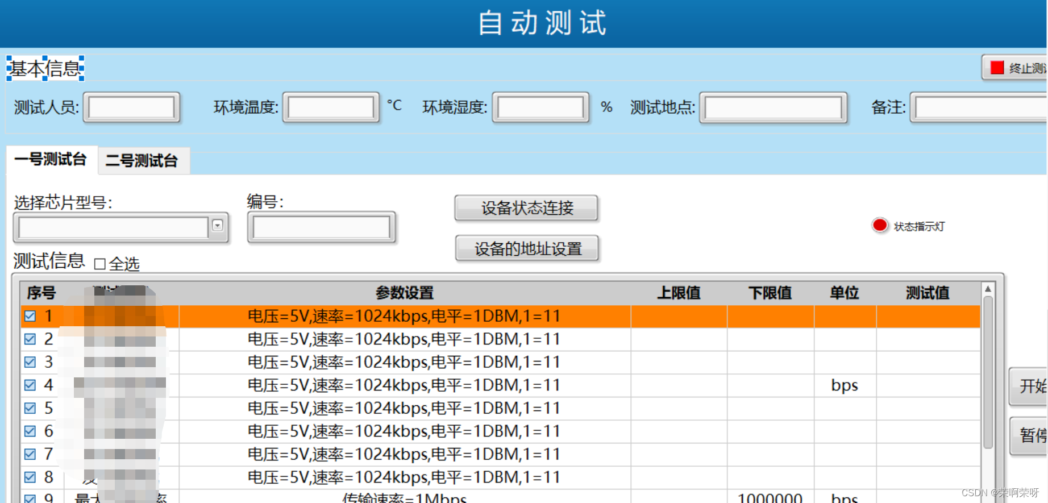The image size is (1048, 503).
Task: Open the 选择芯片型号 dropdown arrow
Action: pos(218,226)
